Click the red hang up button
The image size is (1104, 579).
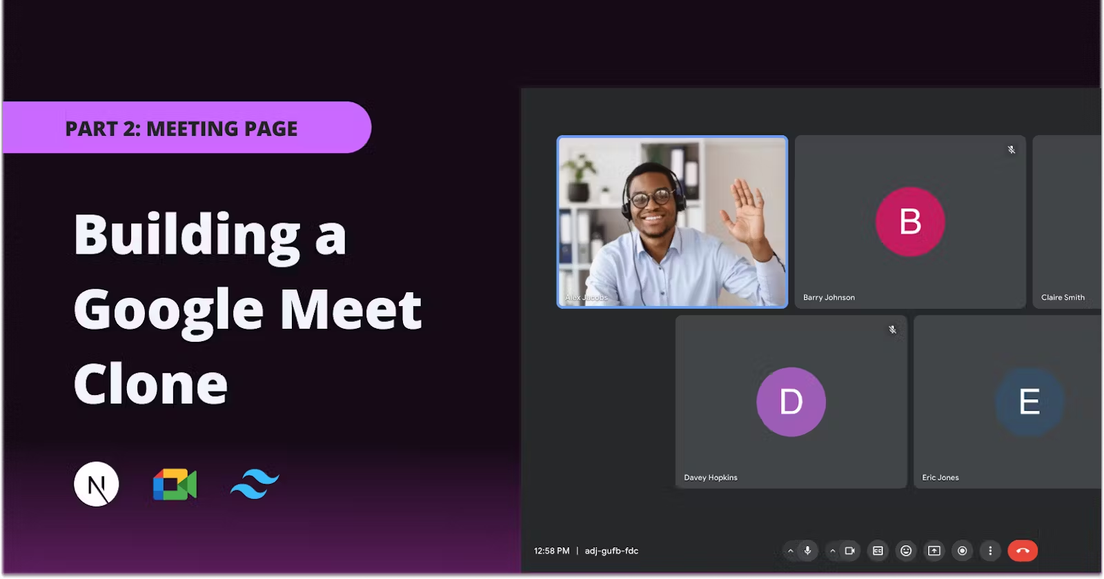tap(1023, 551)
